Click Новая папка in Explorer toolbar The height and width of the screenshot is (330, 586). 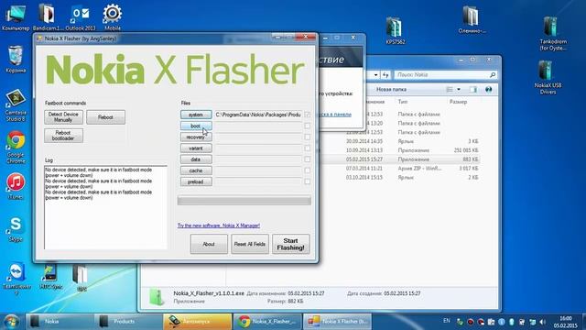(x=391, y=90)
